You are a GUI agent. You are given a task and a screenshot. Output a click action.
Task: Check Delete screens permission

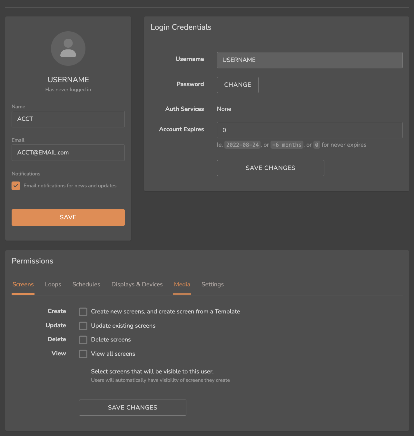click(83, 340)
